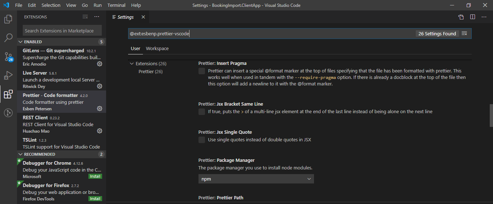Click the ENABLED count badge 5
This screenshot has height=204, width=493.
[101, 42]
